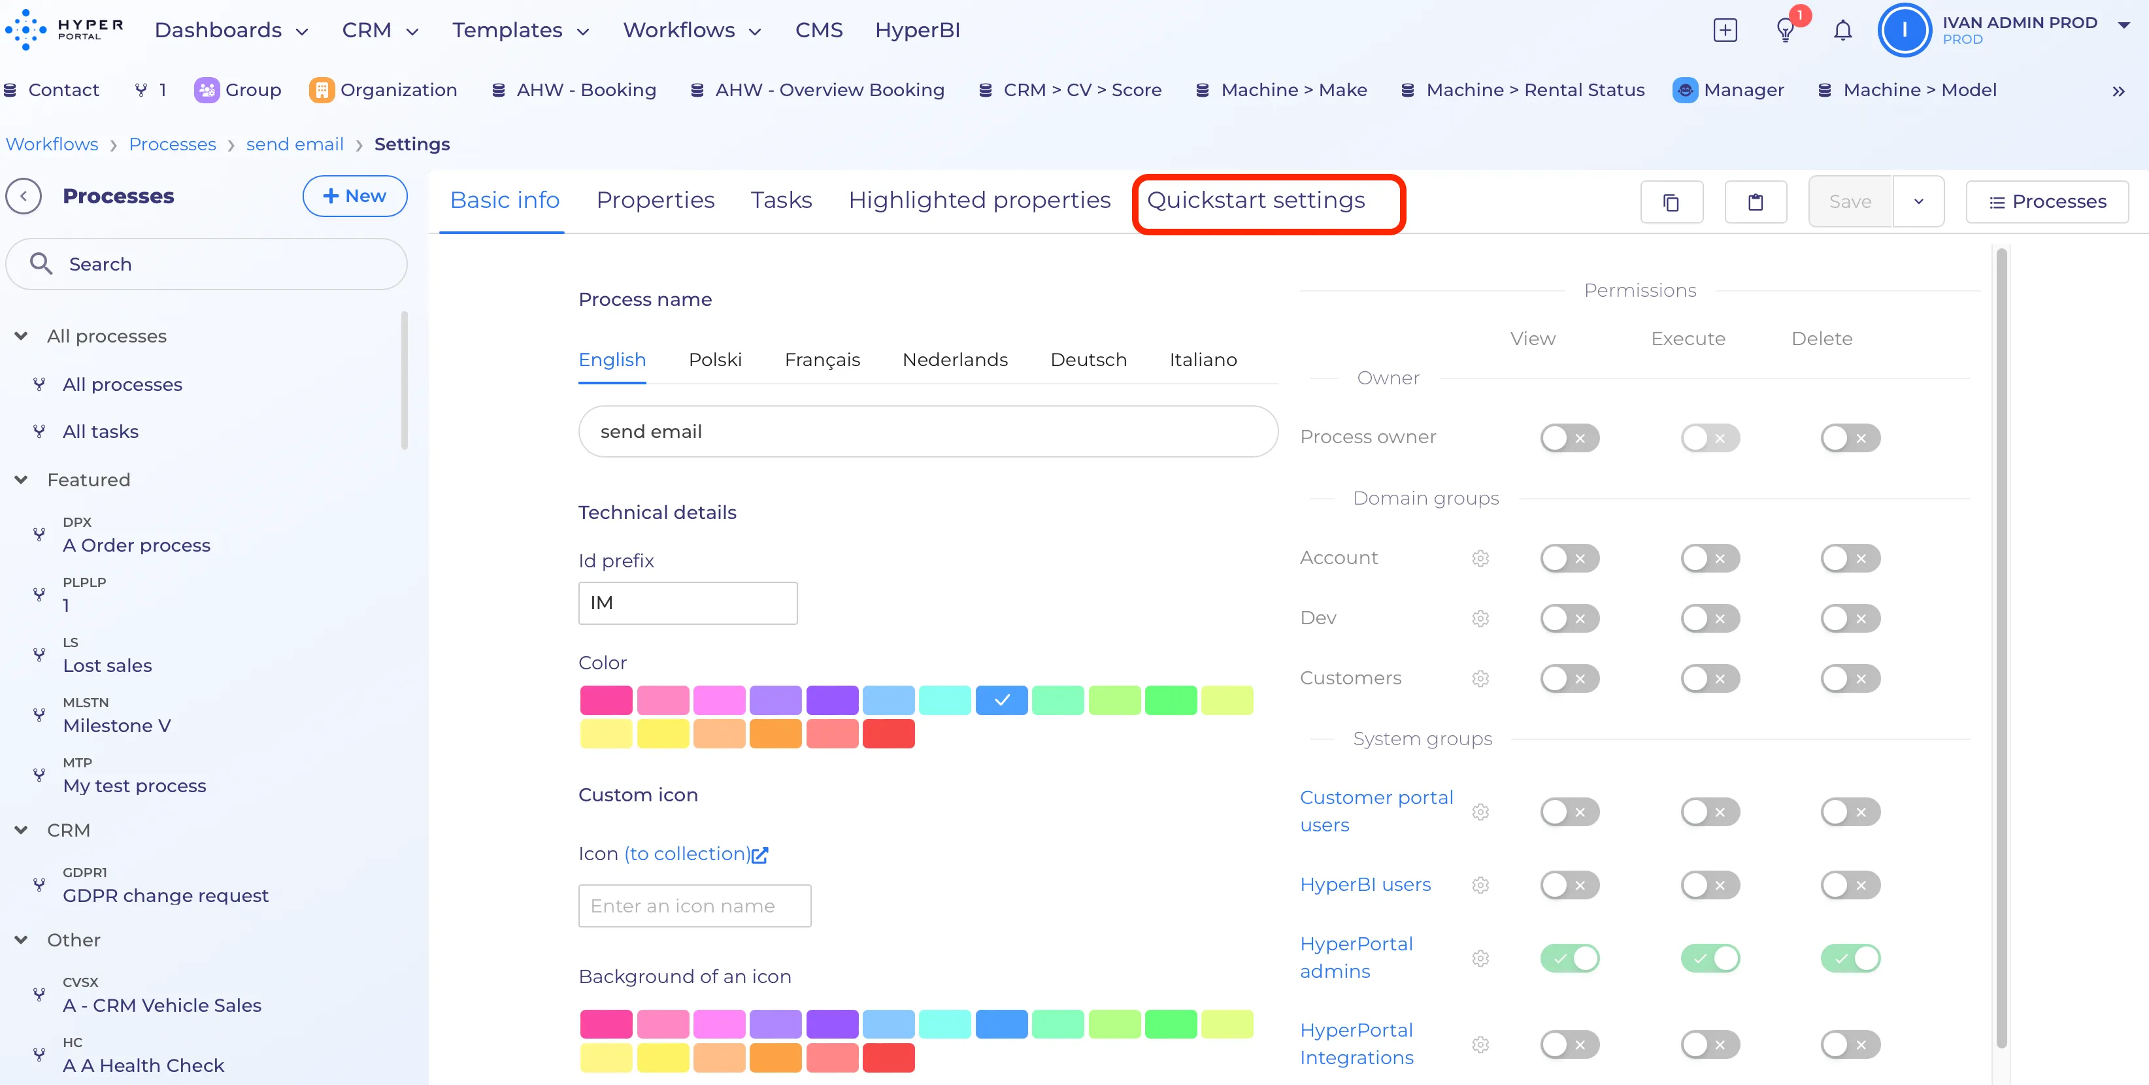The image size is (2149, 1085).
Task: Show more bookmarks with double chevron
Action: pos(2118,91)
